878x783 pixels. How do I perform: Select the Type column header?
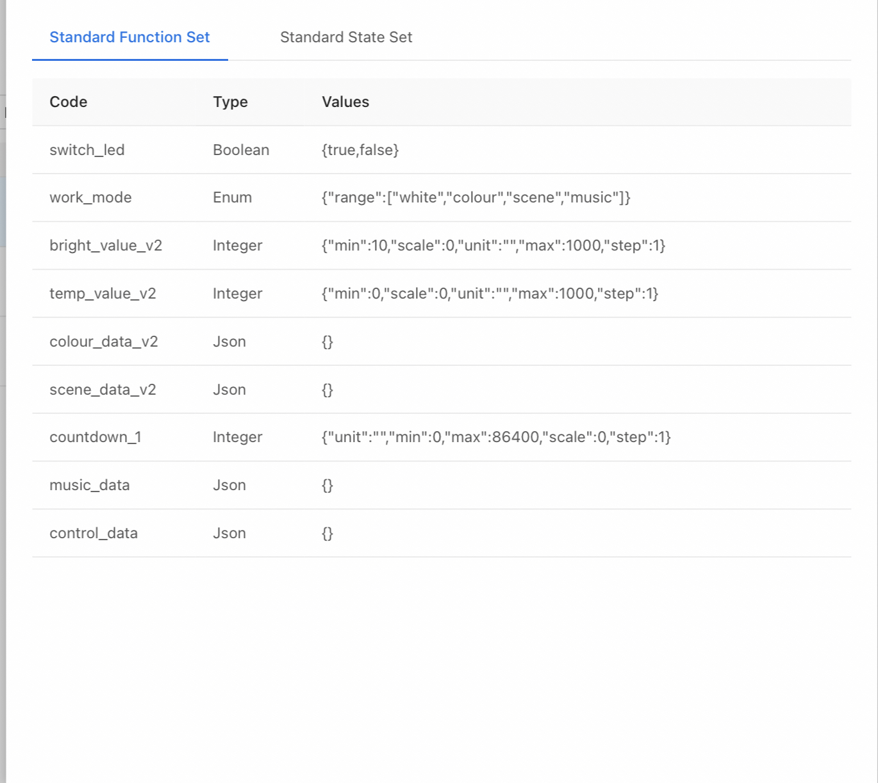pos(230,102)
